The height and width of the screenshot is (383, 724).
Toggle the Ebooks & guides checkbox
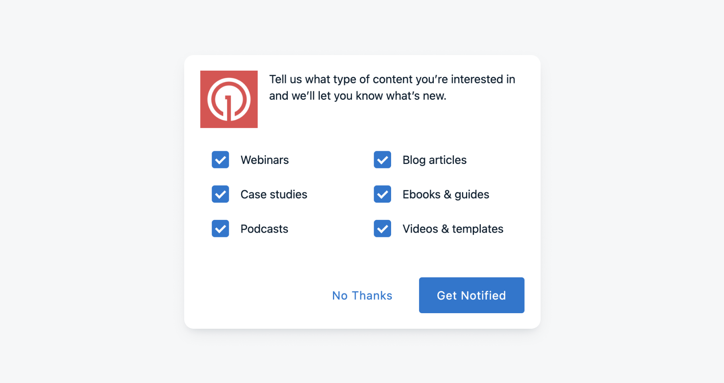(x=382, y=194)
